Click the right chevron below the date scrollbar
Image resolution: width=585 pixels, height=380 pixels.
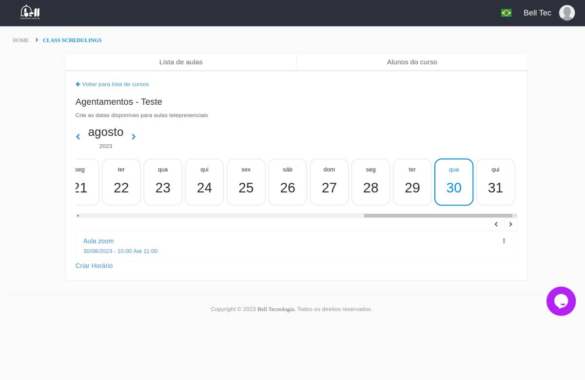[510, 225]
